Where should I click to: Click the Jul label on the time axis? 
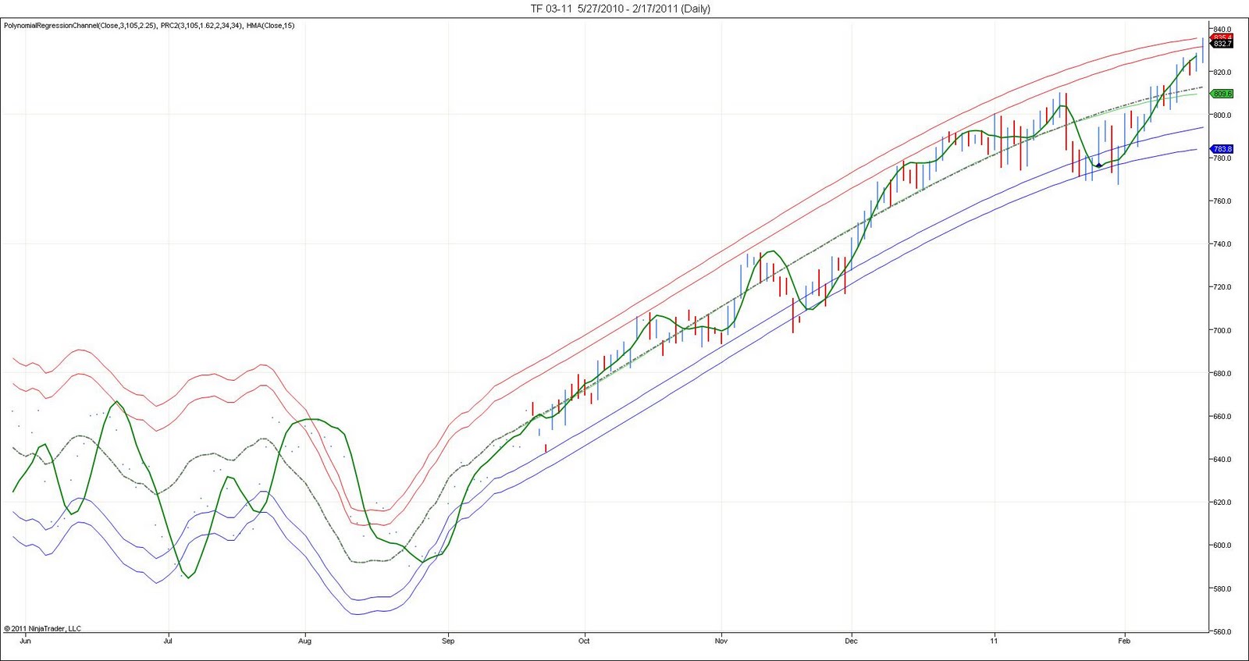(168, 641)
